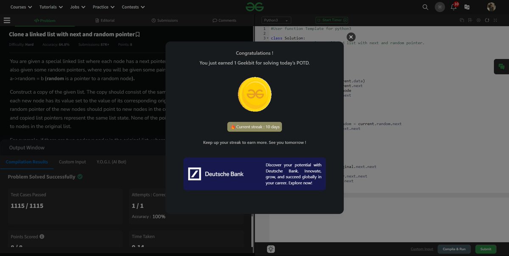Click the gold Geekbit coin image

point(255,94)
